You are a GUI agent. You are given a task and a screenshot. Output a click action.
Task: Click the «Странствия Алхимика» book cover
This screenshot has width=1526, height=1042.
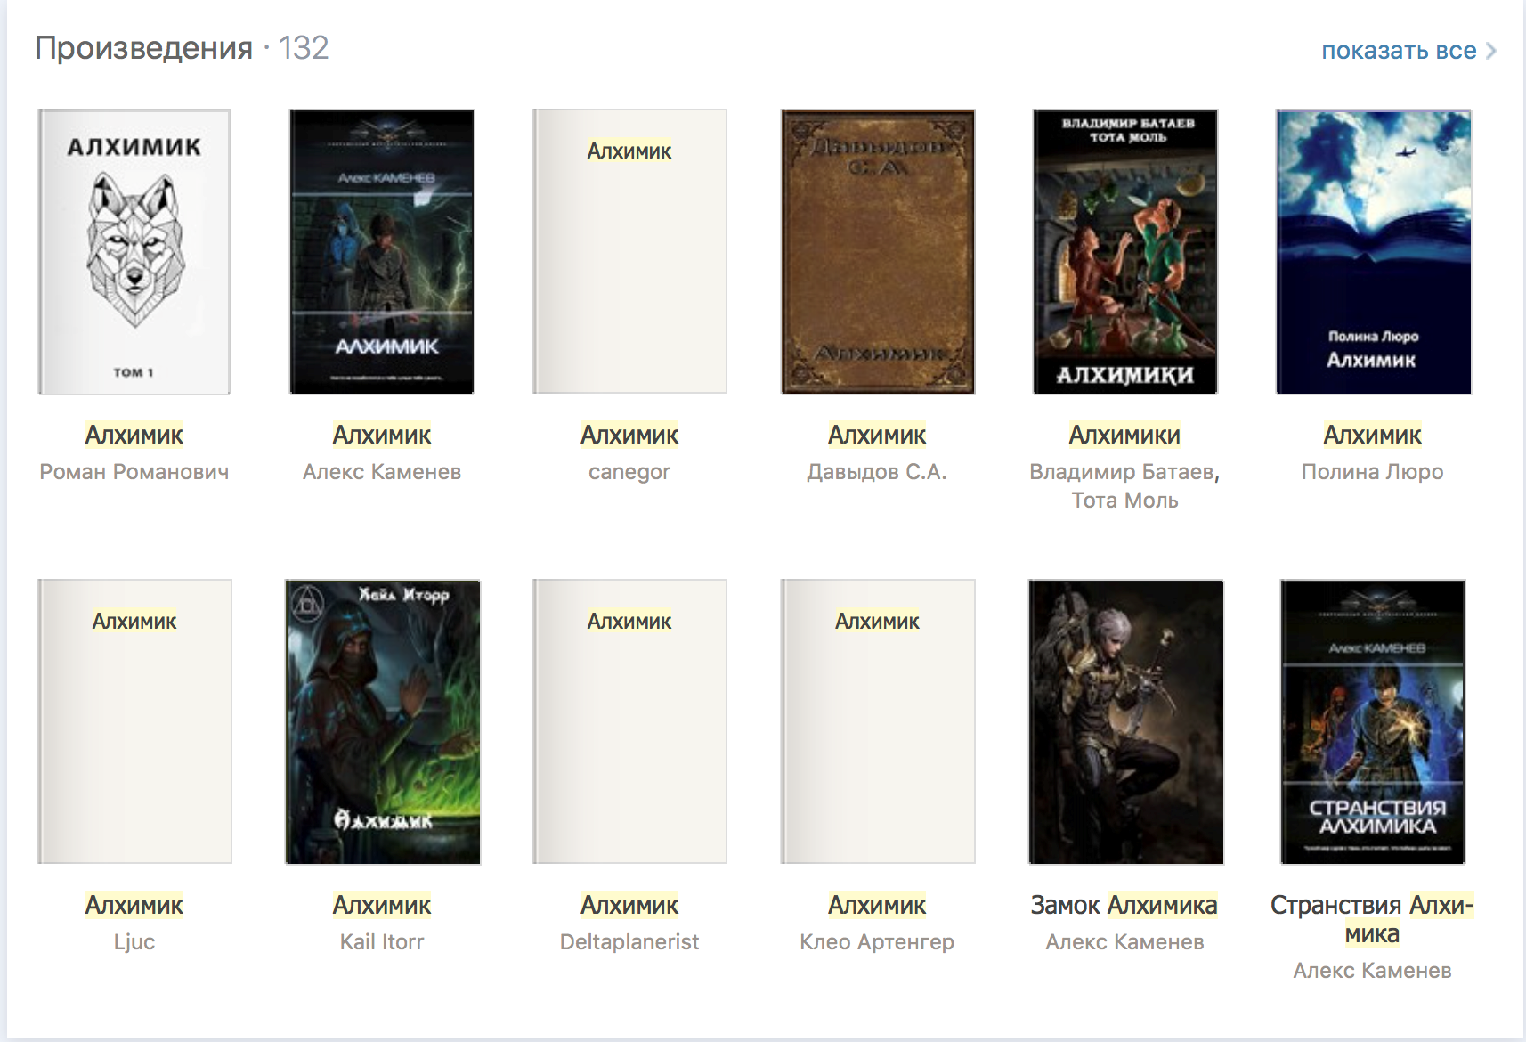[1372, 721]
